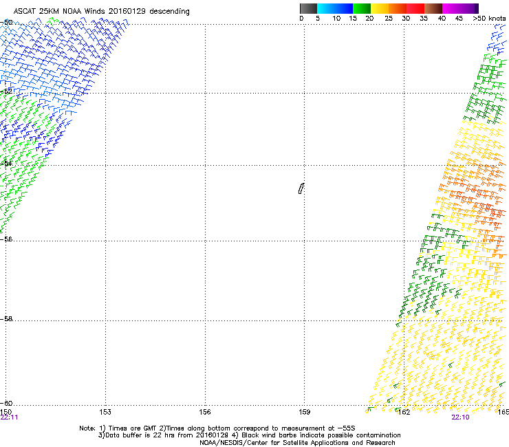Click the 'Data buffer is 22 hrs' note

pyautogui.click(x=249, y=435)
